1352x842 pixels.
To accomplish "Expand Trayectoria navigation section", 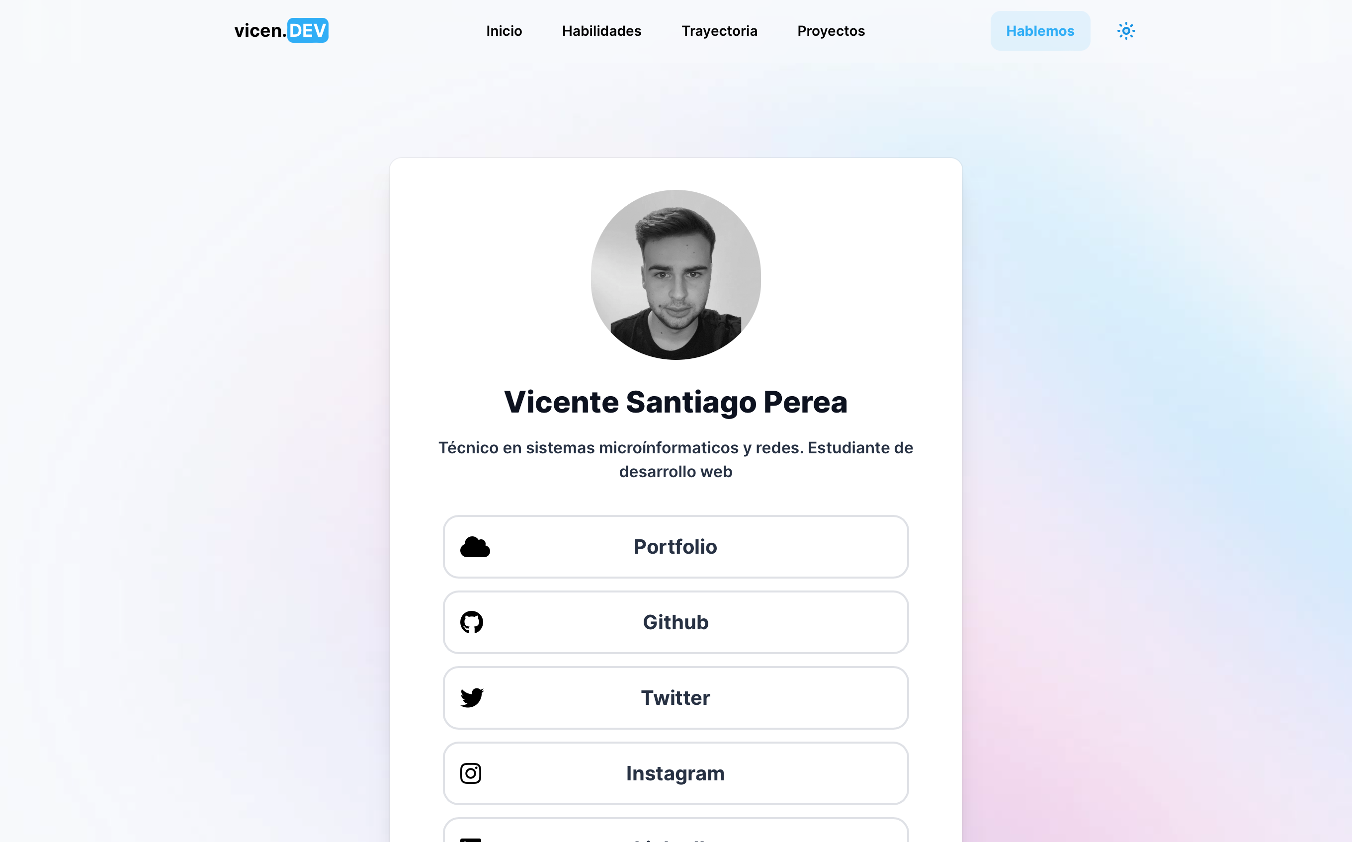I will (x=719, y=30).
